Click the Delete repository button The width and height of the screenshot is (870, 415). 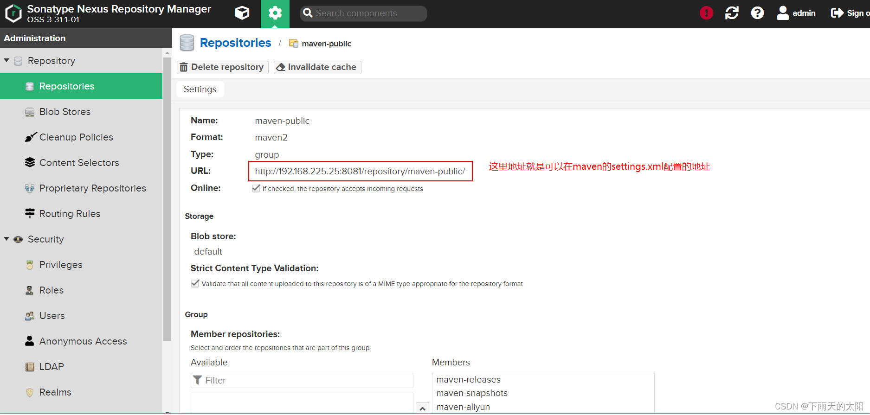coord(223,67)
